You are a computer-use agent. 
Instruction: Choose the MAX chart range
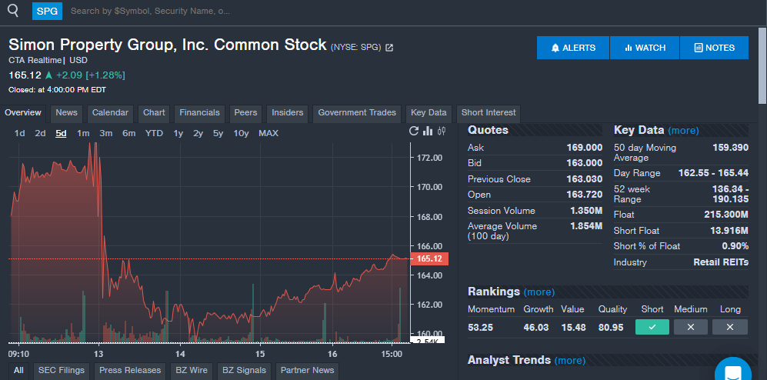point(268,134)
